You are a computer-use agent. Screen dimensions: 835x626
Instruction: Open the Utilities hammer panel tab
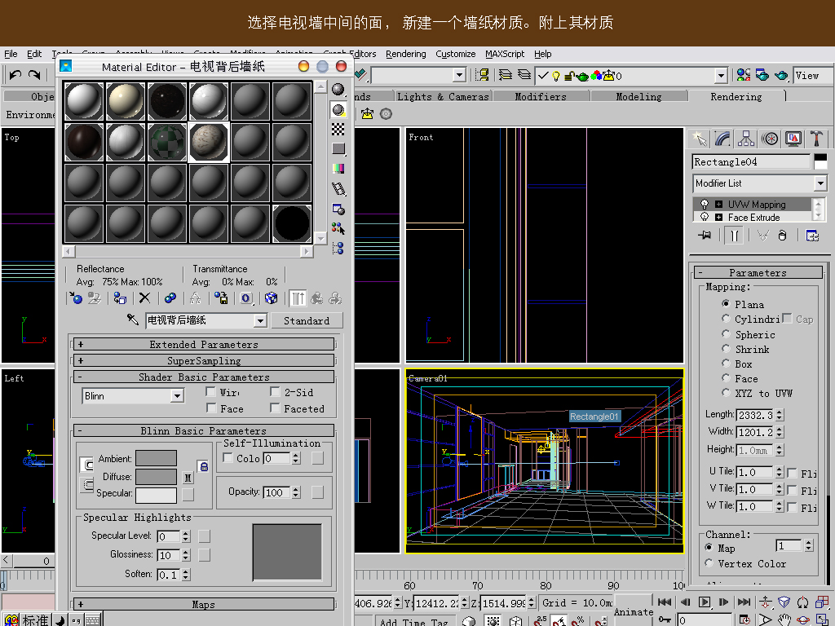tap(816, 139)
